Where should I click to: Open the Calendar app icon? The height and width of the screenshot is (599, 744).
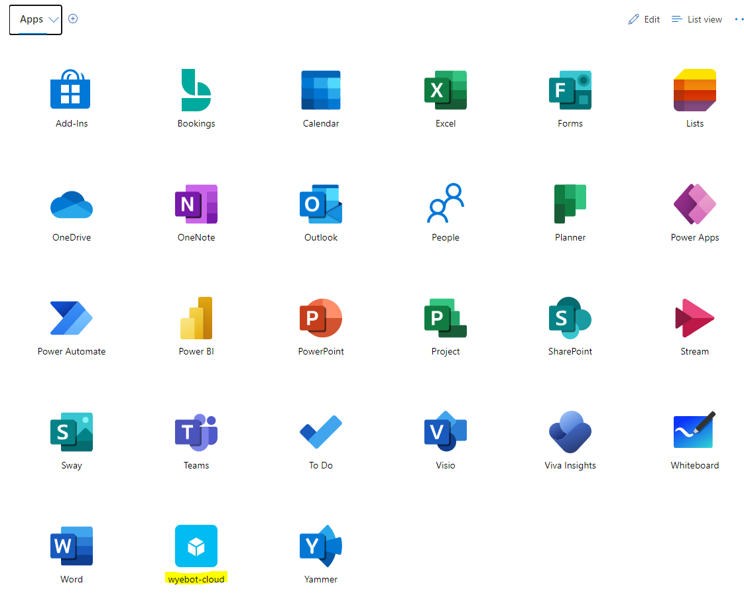[321, 90]
